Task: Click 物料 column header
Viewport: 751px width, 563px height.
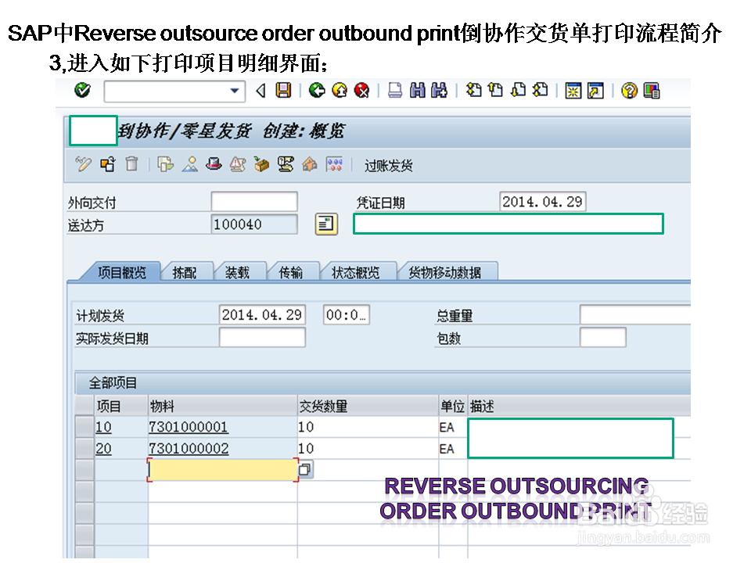Action: coord(223,406)
